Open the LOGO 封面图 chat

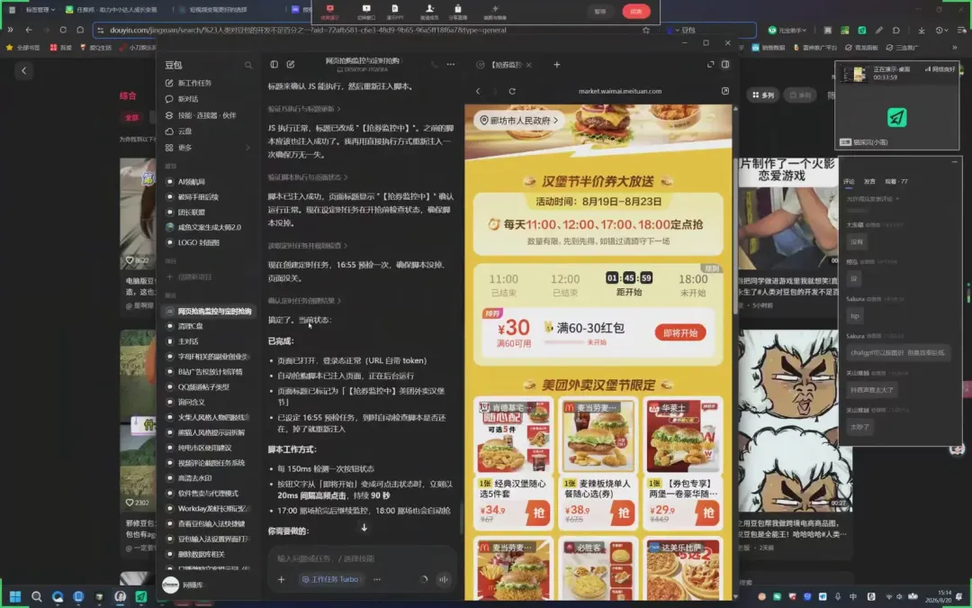(198, 242)
